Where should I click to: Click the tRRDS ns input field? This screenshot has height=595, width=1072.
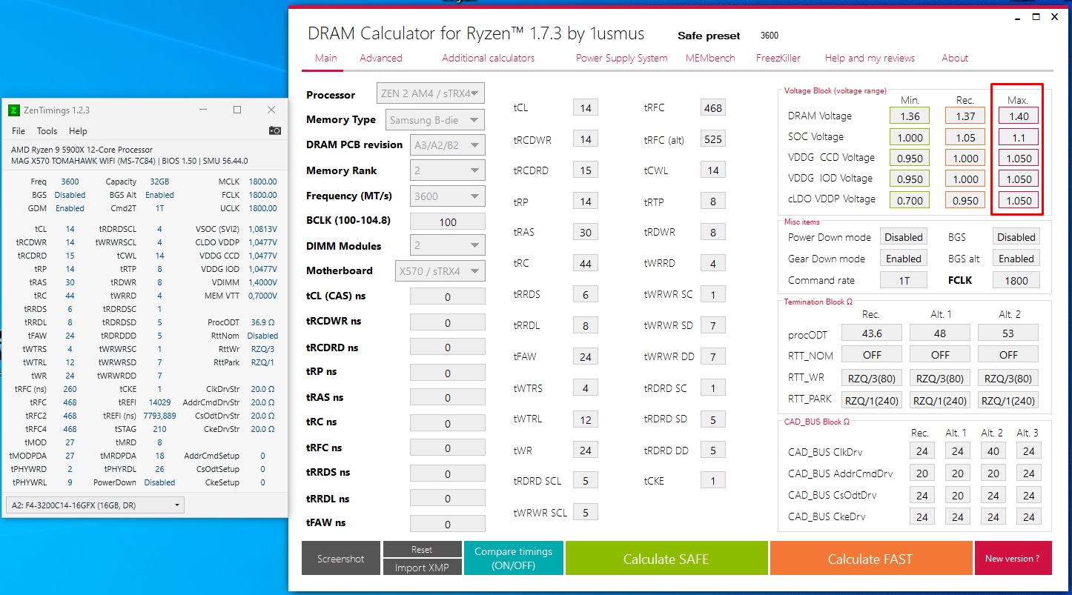coord(448,473)
